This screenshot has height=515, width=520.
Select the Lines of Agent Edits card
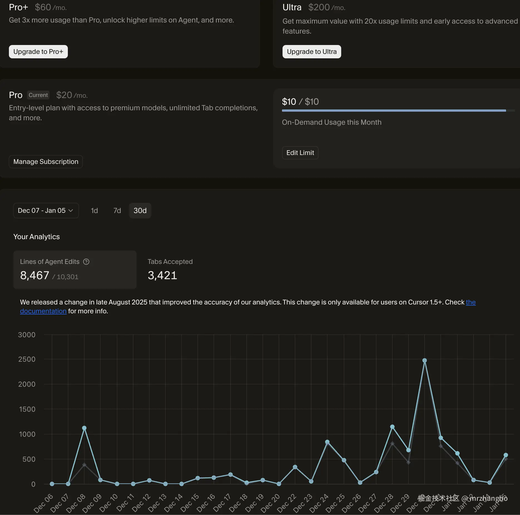pyautogui.click(x=75, y=270)
